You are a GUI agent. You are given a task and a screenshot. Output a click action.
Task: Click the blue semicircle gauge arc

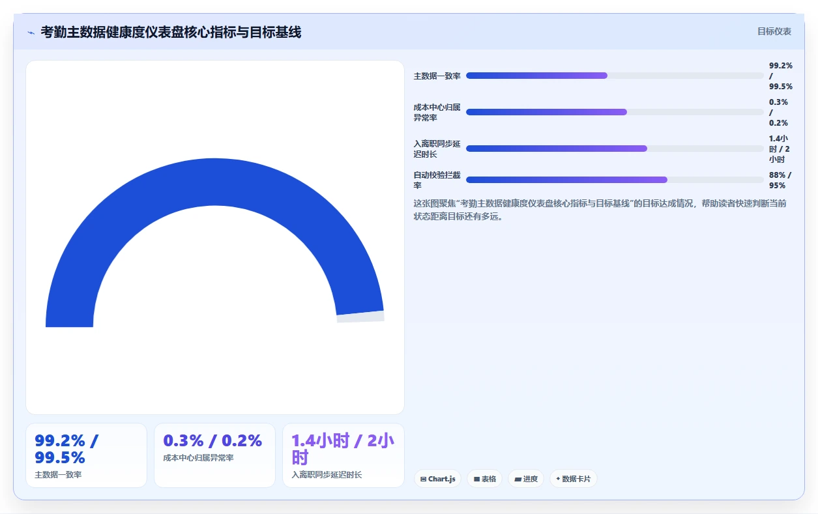point(214,182)
